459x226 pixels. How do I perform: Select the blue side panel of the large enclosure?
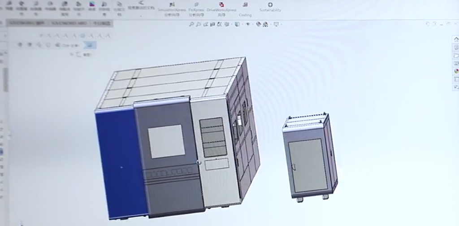(121, 164)
